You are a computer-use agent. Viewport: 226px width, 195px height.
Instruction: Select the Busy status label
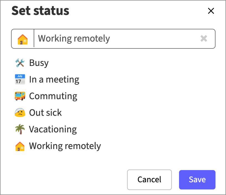(x=39, y=63)
